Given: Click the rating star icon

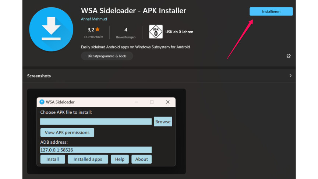Looking at the screenshot, I should pos(98,30).
